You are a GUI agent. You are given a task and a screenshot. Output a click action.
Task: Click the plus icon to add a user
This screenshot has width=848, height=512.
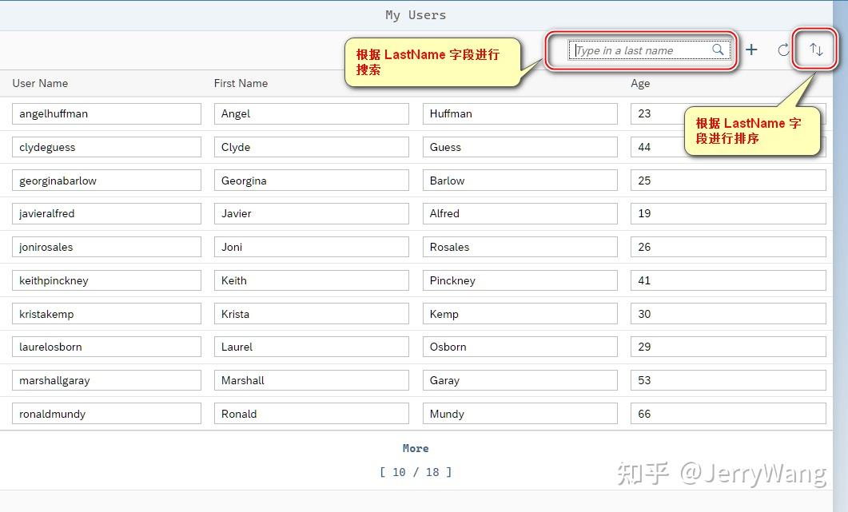pos(751,50)
